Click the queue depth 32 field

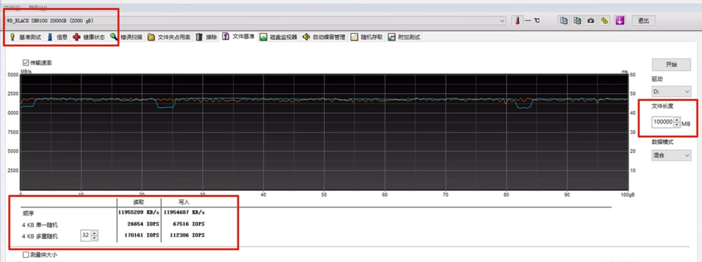pyautogui.click(x=85, y=236)
